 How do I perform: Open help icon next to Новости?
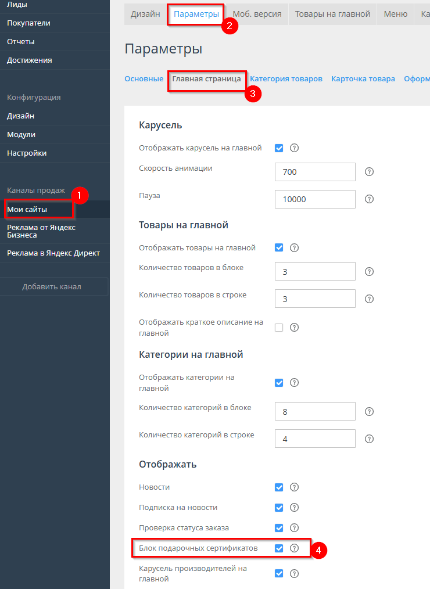click(x=294, y=487)
